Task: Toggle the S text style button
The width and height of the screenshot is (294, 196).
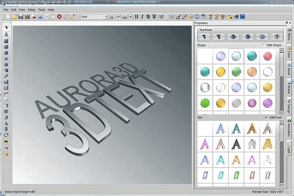Action: [148, 17]
